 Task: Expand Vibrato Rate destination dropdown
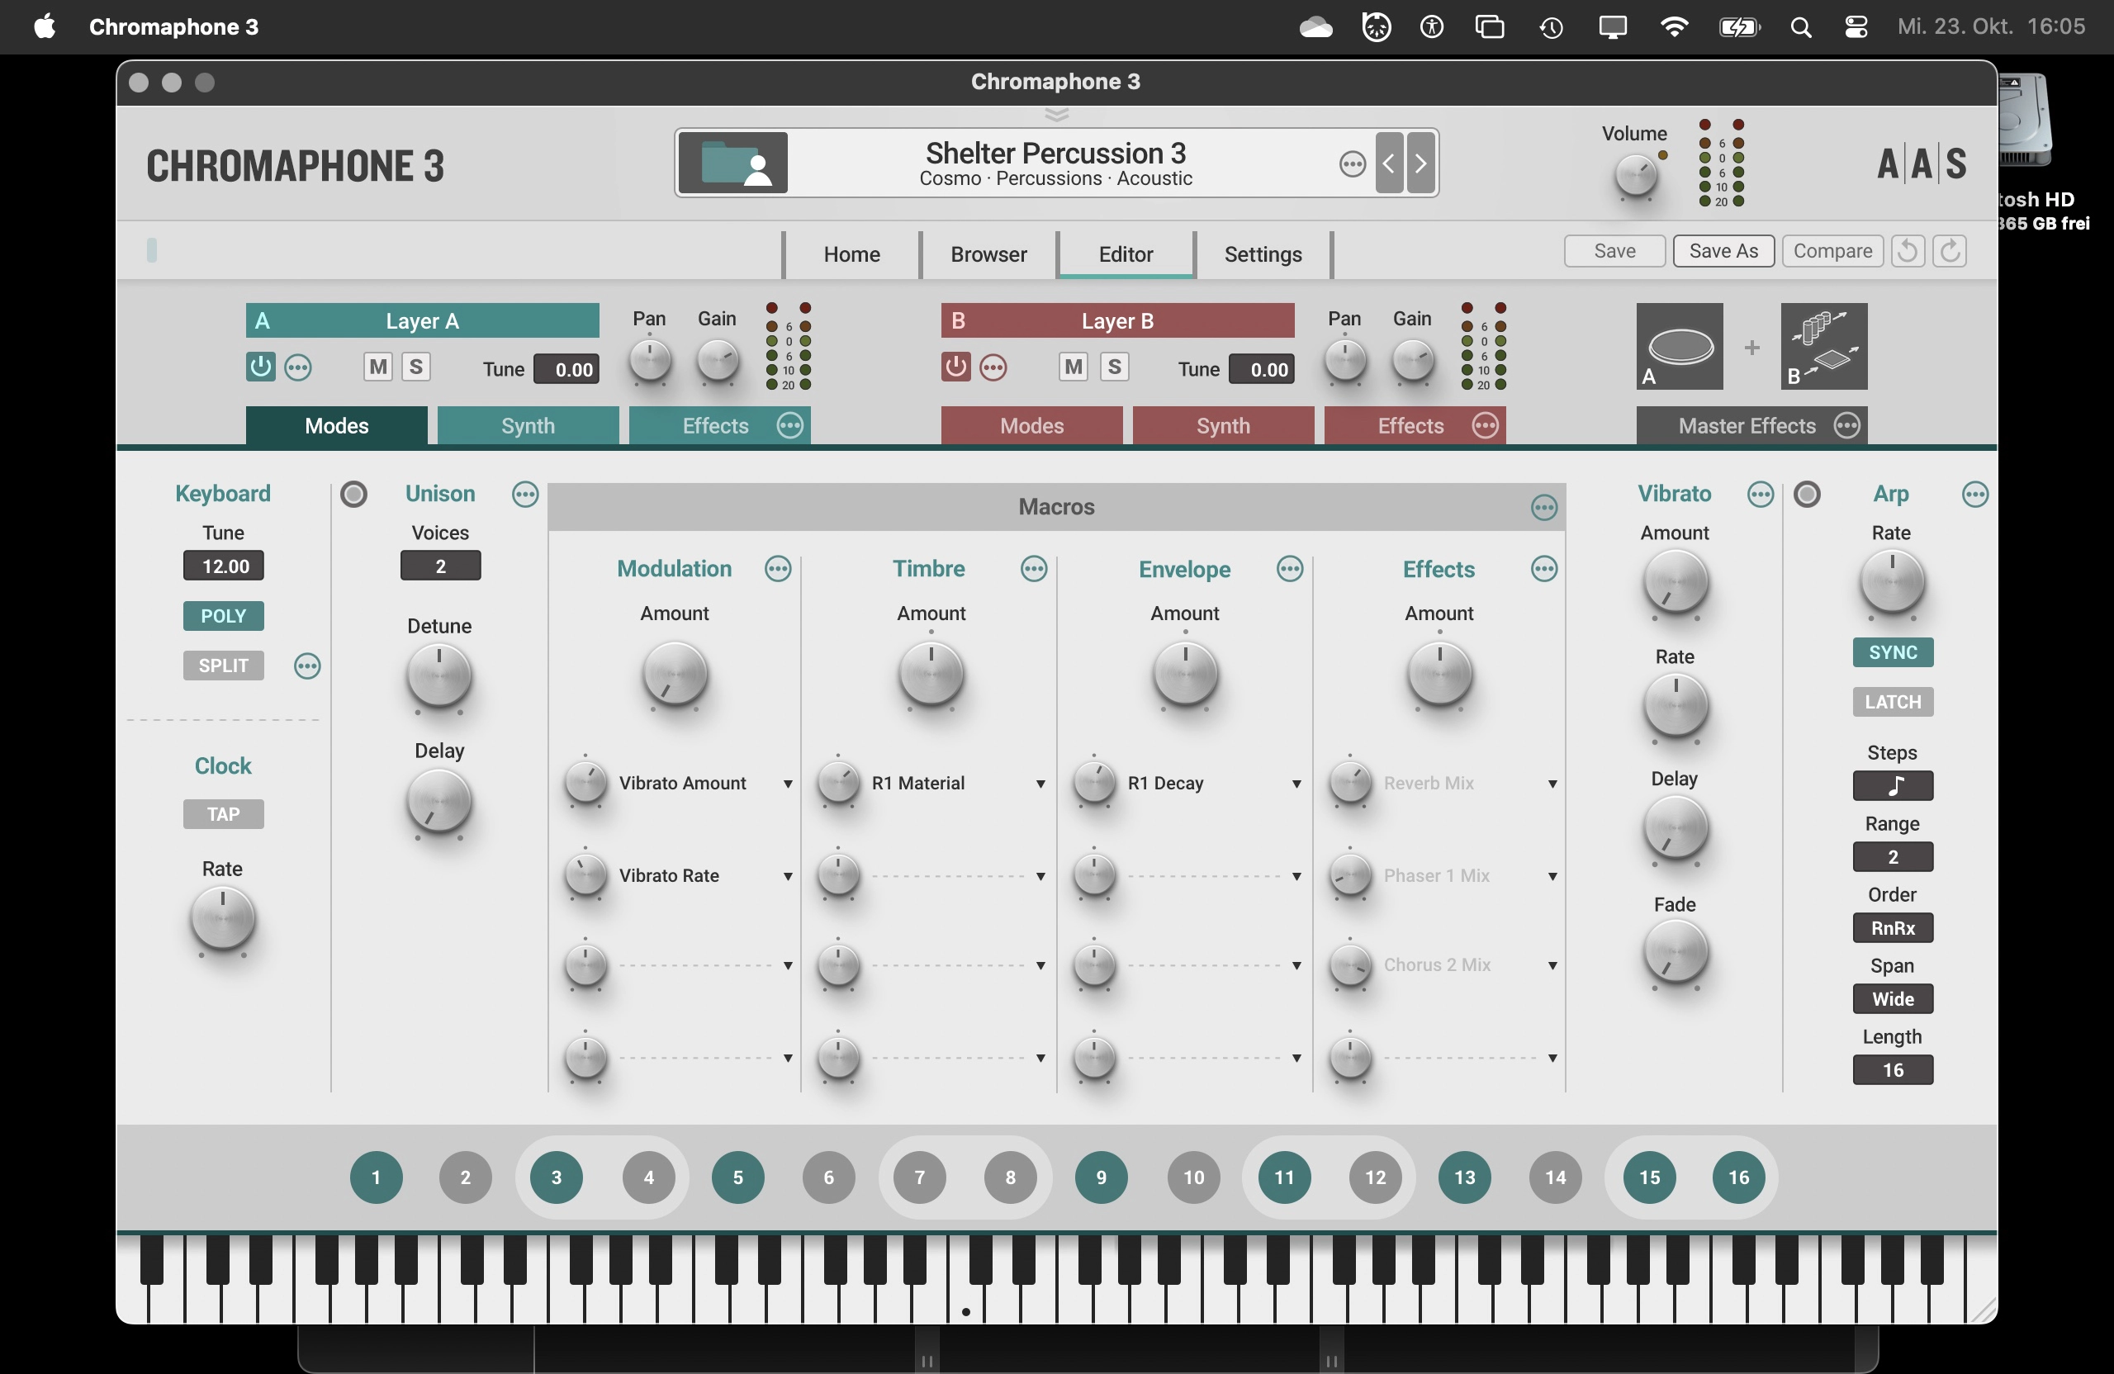tap(787, 877)
